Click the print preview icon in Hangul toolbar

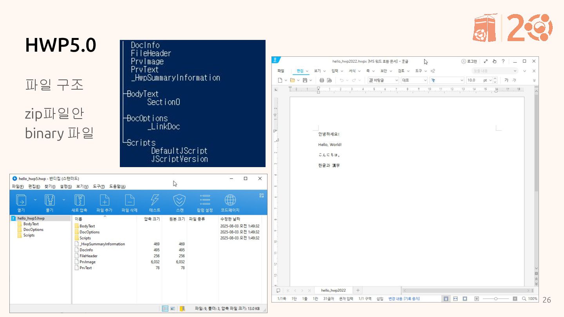click(x=329, y=80)
